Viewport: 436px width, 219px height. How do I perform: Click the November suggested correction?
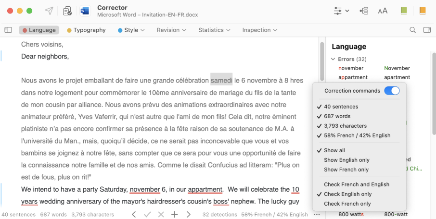[397, 68]
